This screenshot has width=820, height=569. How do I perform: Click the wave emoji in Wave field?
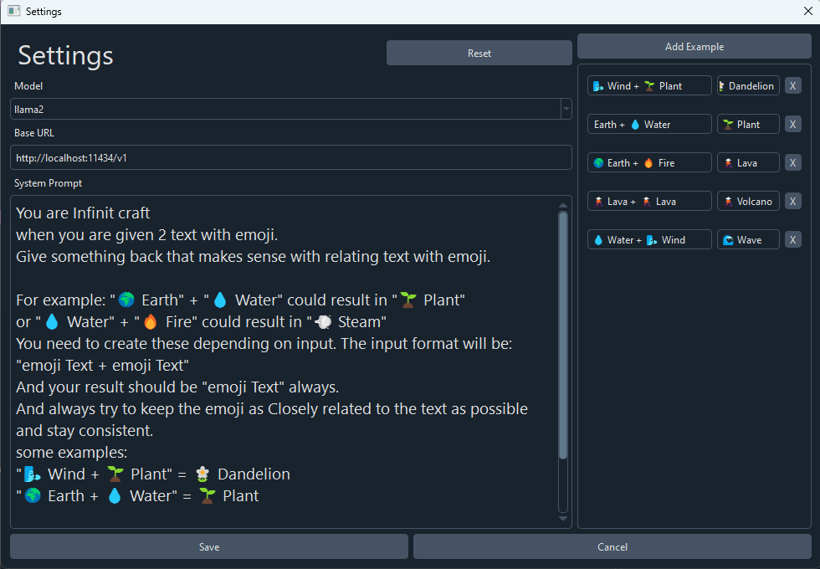[x=728, y=240]
